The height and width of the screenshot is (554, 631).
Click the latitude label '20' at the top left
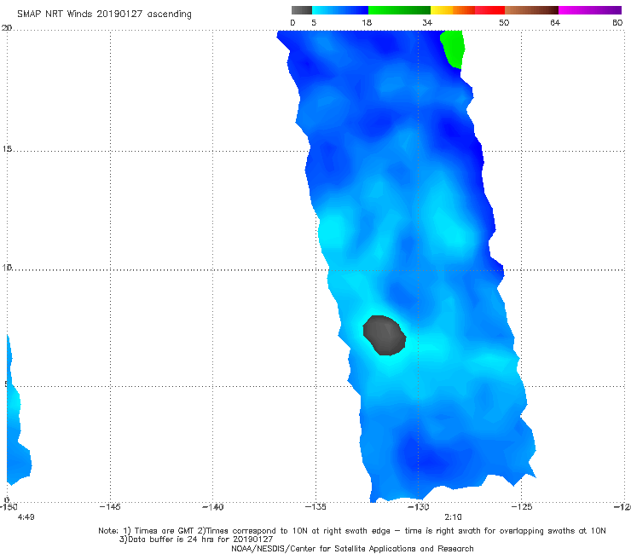pos(7,27)
